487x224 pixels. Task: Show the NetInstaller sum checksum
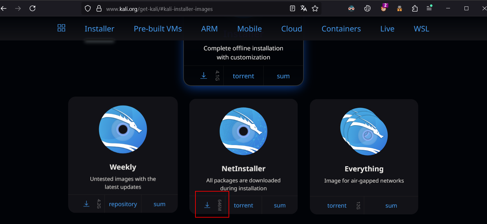coord(280,205)
